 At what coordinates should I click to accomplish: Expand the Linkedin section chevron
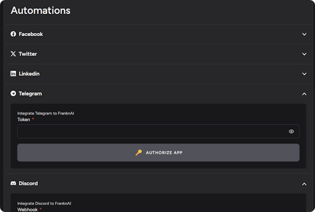click(x=304, y=74)
